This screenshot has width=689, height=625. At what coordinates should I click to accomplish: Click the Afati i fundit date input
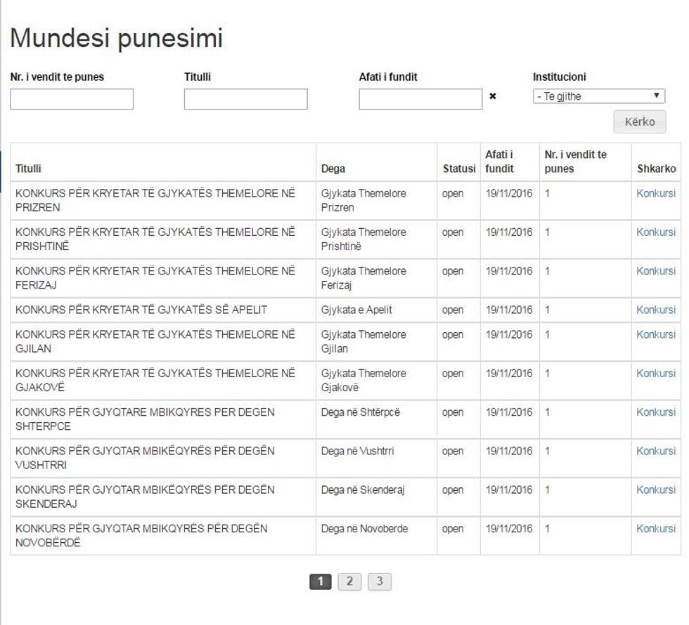tap(420, 99)
